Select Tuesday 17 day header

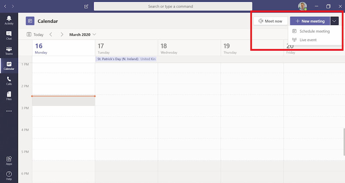(126, 48)
